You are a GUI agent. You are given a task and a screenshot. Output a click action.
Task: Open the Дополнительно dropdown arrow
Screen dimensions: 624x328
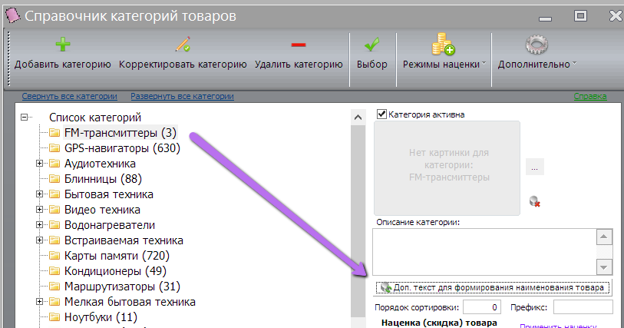(574, 63)
